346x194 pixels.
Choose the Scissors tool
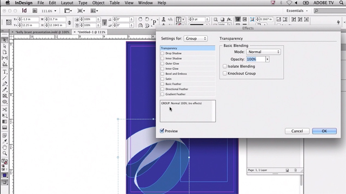pos(5,109)
